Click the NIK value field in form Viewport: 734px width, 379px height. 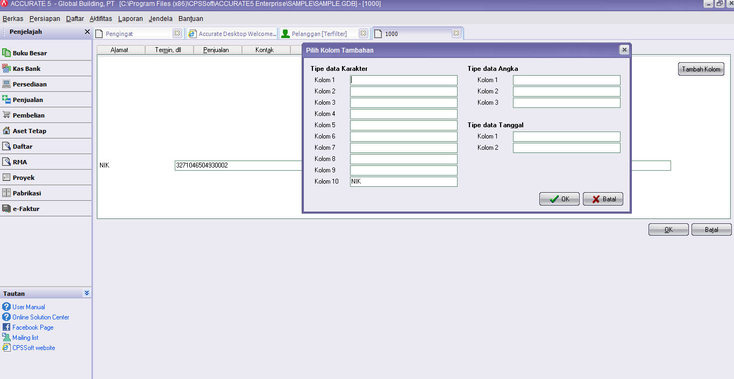238,165
